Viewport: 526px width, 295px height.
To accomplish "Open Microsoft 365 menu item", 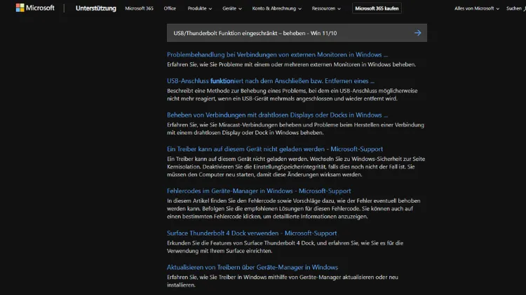I will (140, 8).
